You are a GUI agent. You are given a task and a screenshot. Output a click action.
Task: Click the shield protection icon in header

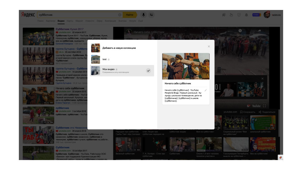click(239, 15)
